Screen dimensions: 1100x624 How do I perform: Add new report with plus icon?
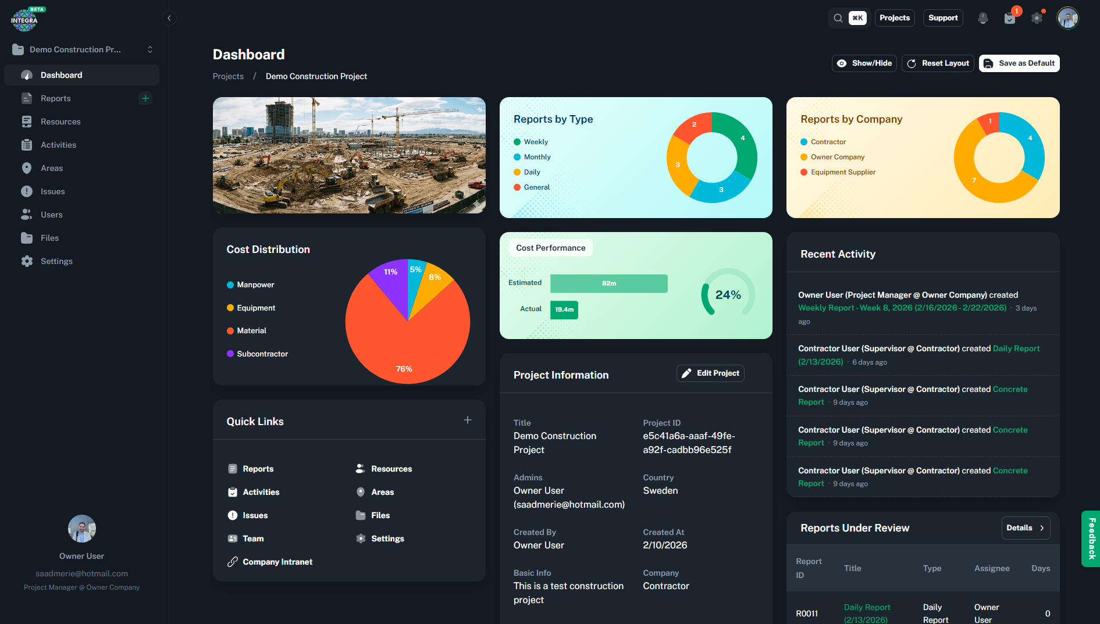tap(145, 98)
